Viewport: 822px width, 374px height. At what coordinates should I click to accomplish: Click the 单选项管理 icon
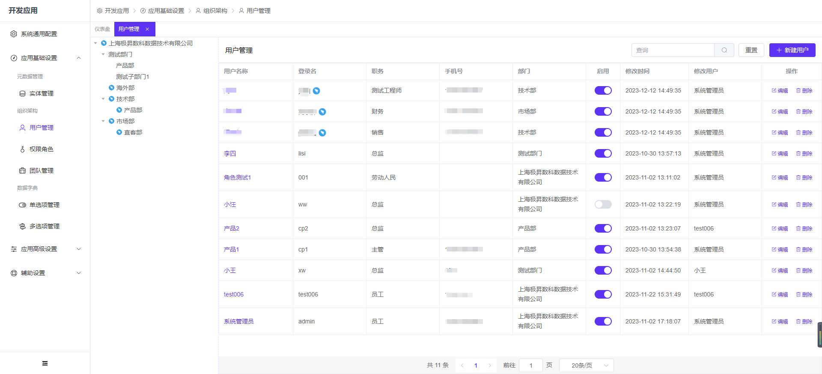point(22,205)
